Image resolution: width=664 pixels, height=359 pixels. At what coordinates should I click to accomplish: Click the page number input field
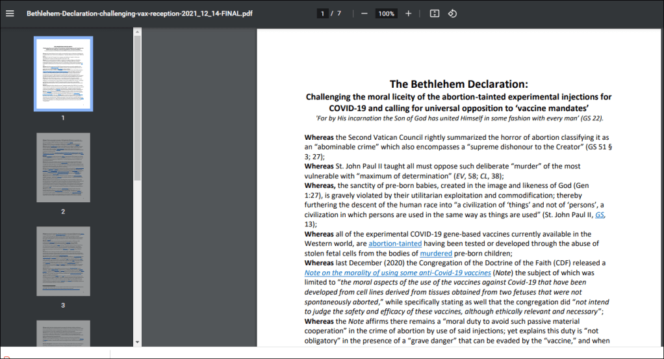(322, 14)
